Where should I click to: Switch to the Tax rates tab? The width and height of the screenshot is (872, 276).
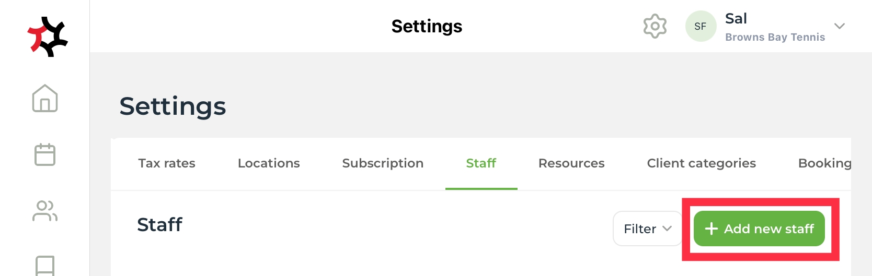point(167,163)
